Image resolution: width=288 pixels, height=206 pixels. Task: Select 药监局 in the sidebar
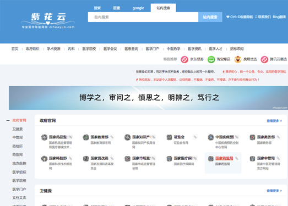click(x=18, y=155)
